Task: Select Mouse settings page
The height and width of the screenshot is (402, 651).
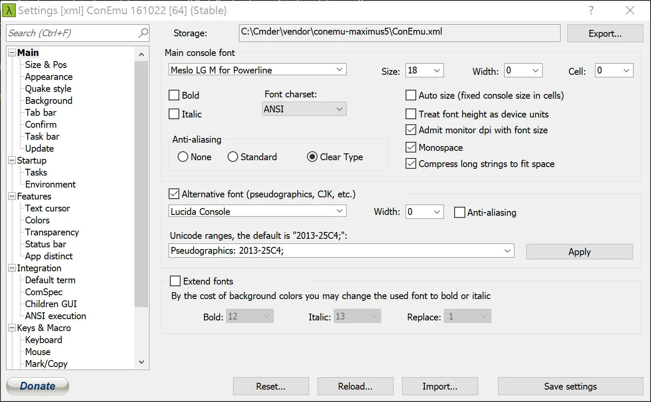Action: tap(38, 352)
